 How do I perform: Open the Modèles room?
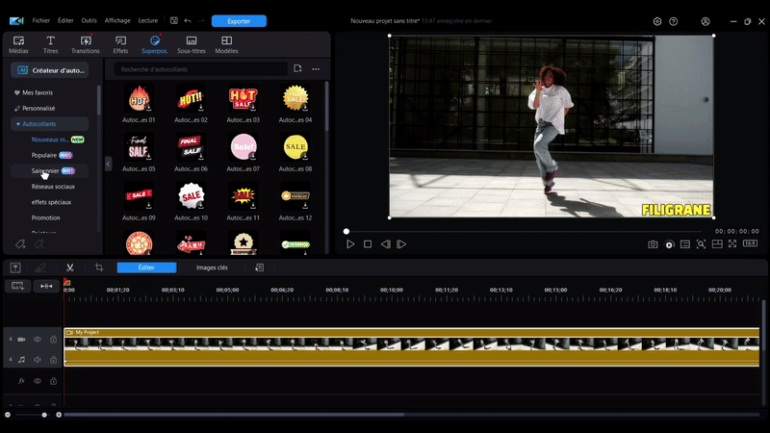[x=226, y=44]
